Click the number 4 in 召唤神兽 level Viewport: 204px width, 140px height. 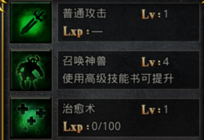[x=166, y=62]
